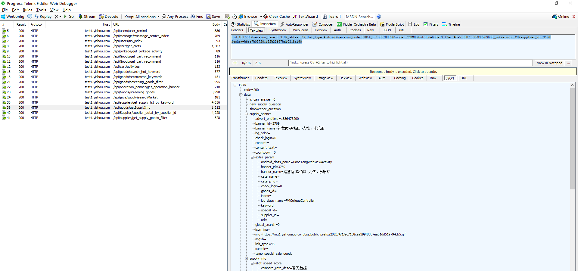Viewport: 578px width, 271px height.
Task: Select response ImageView tab
Action: tap(325, 78)
